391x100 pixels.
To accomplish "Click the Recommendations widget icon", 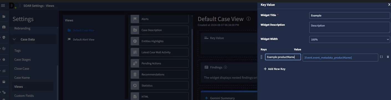I will click(135, 74).
